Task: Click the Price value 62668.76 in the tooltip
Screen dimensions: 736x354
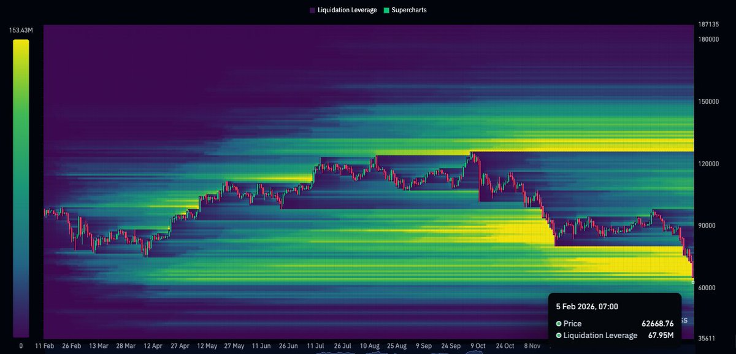Action: pos(657,323)
